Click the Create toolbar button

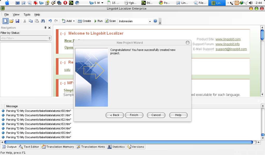84,21
